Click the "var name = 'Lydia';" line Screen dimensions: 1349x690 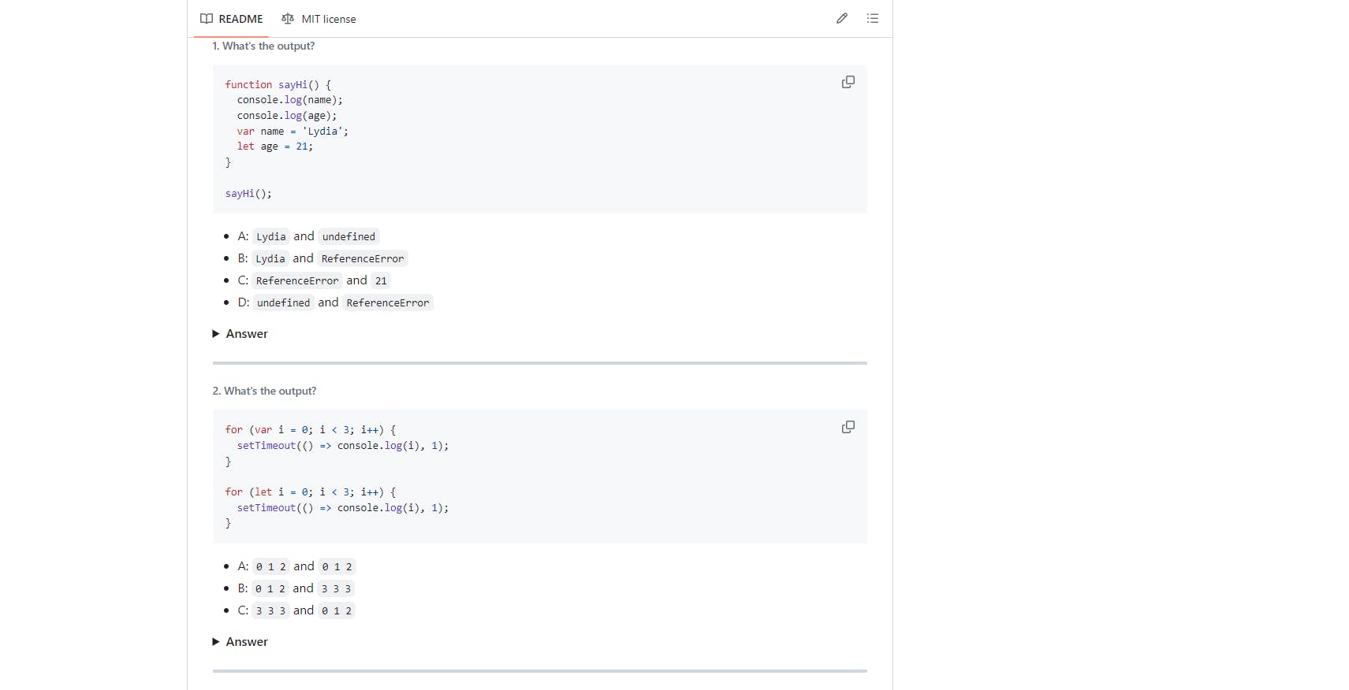(x=293, y=132)
